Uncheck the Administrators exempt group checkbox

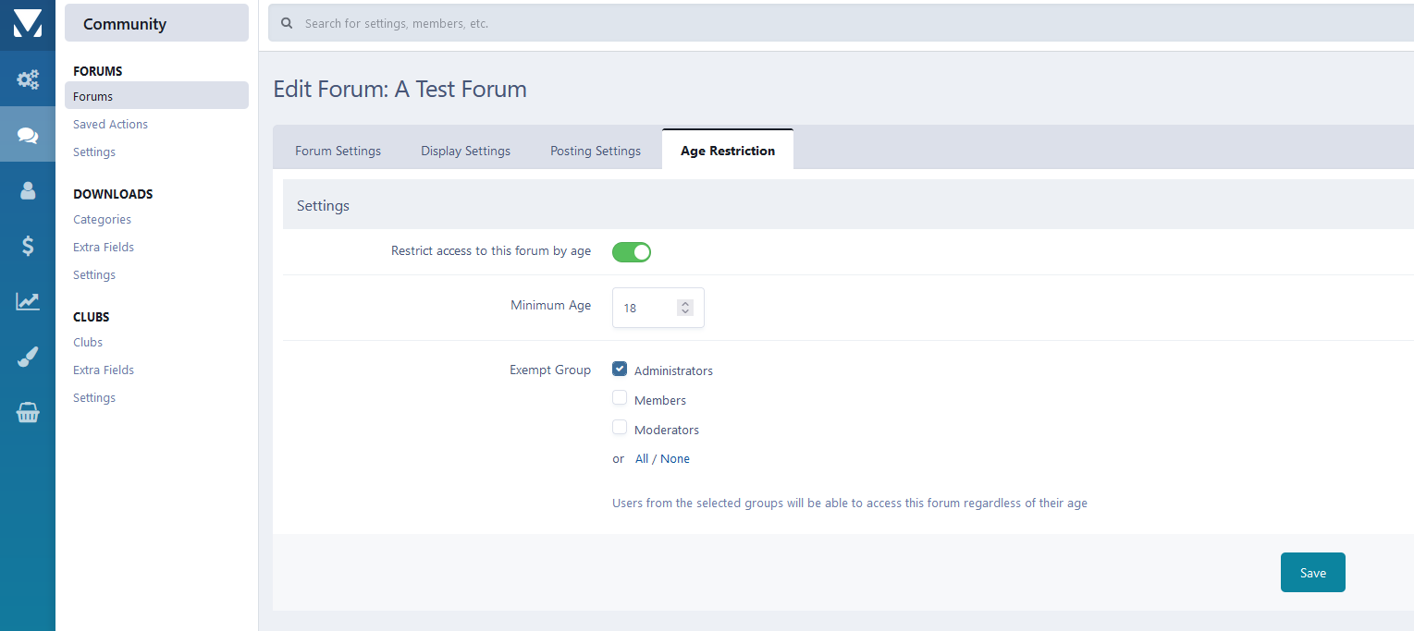point(620,370)
